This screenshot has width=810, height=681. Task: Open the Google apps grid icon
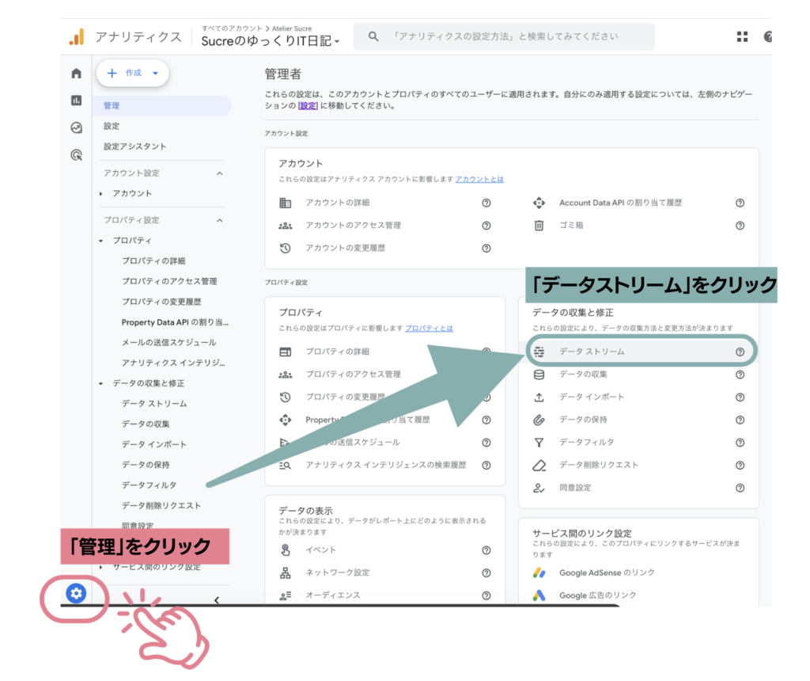pyautogui.click(x=742, y=36)
